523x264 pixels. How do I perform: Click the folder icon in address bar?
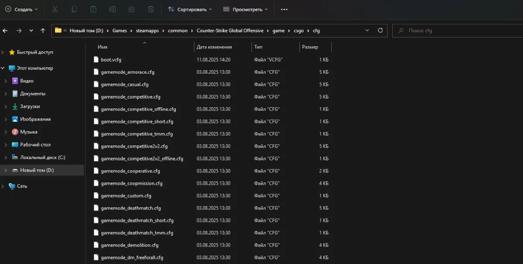tap(58, 30)
